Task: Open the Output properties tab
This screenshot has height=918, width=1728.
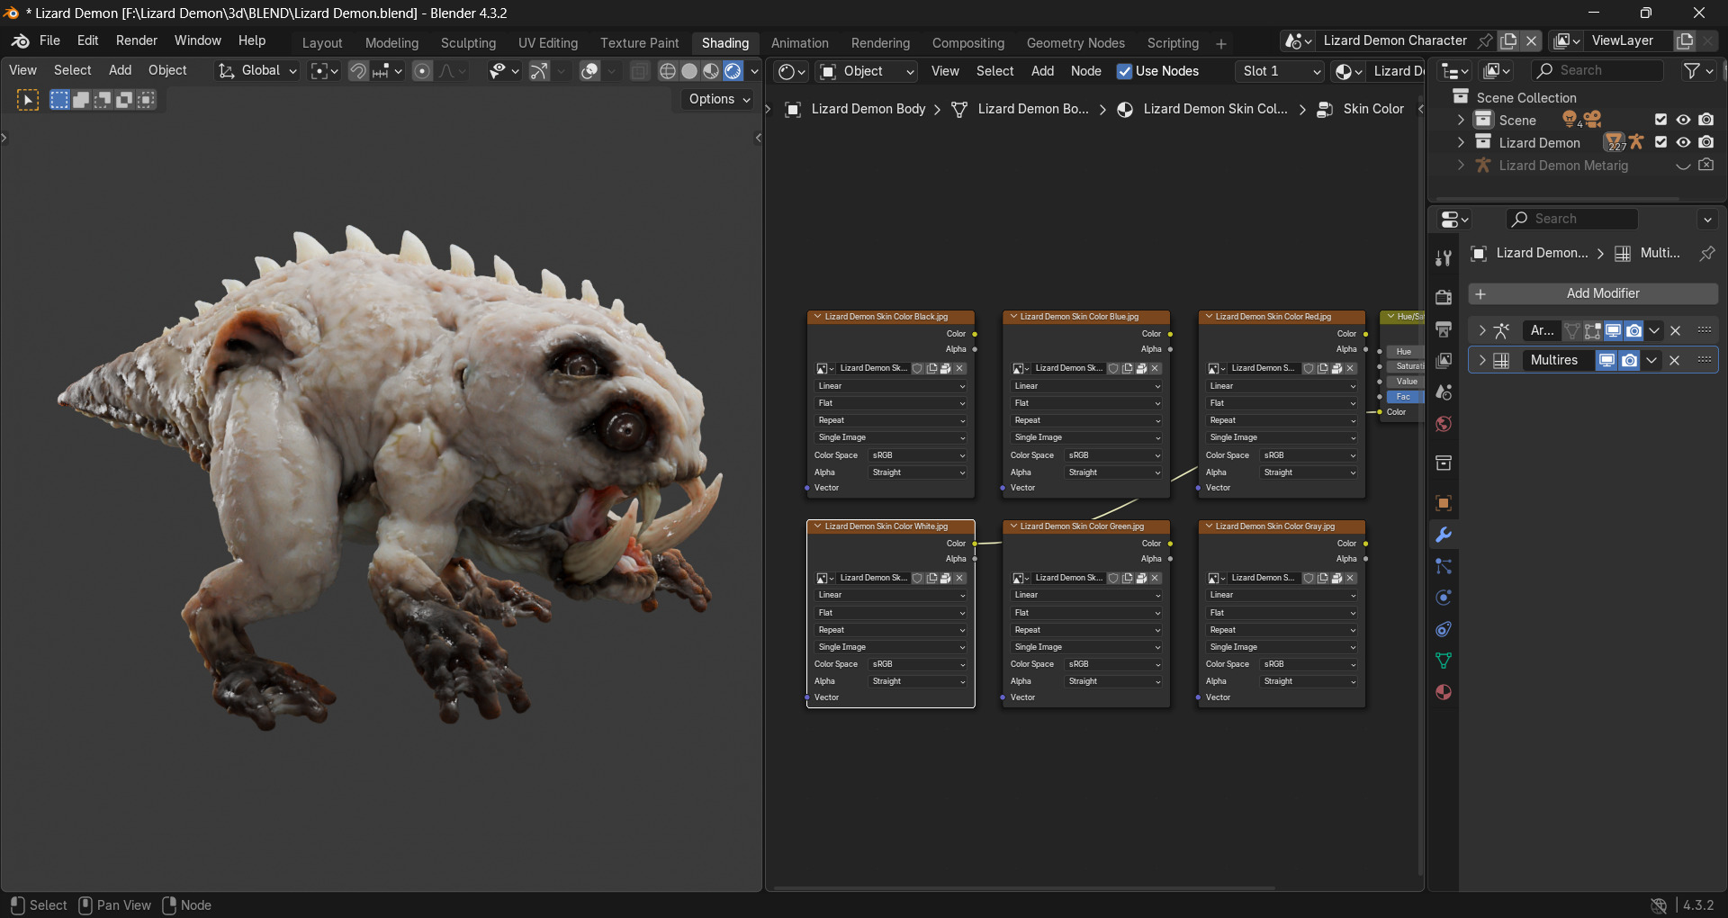Action: [x=1444, y=328]
